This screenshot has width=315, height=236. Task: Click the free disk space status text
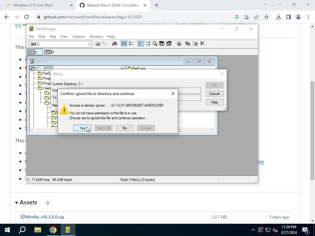(x=50, y=179)
